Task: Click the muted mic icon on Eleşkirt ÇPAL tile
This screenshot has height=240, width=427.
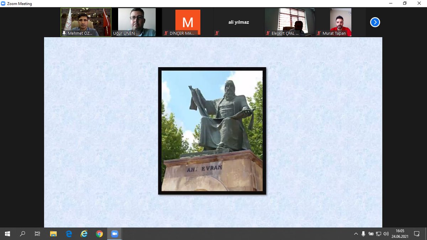Action: pyautogui.click(x=268, y=33)
